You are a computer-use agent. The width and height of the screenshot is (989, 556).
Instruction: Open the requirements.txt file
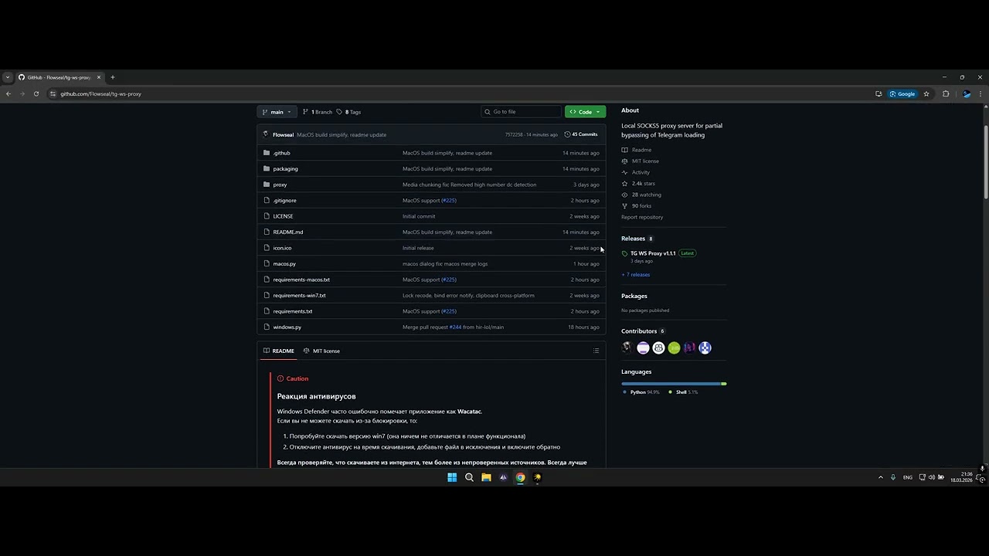pos(292,311)
